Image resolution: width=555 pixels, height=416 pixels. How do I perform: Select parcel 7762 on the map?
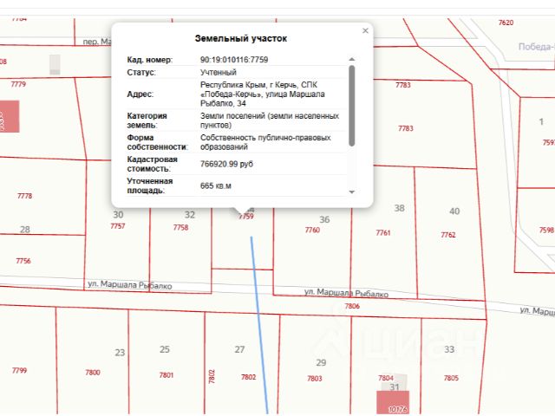tap(448, 235)
